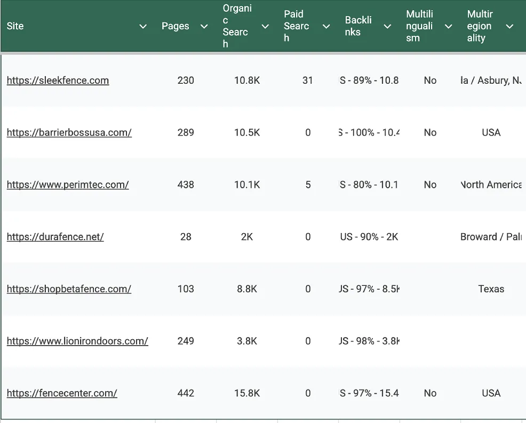
Task: Open the sleekfence.com link
Action: point(58,81)
